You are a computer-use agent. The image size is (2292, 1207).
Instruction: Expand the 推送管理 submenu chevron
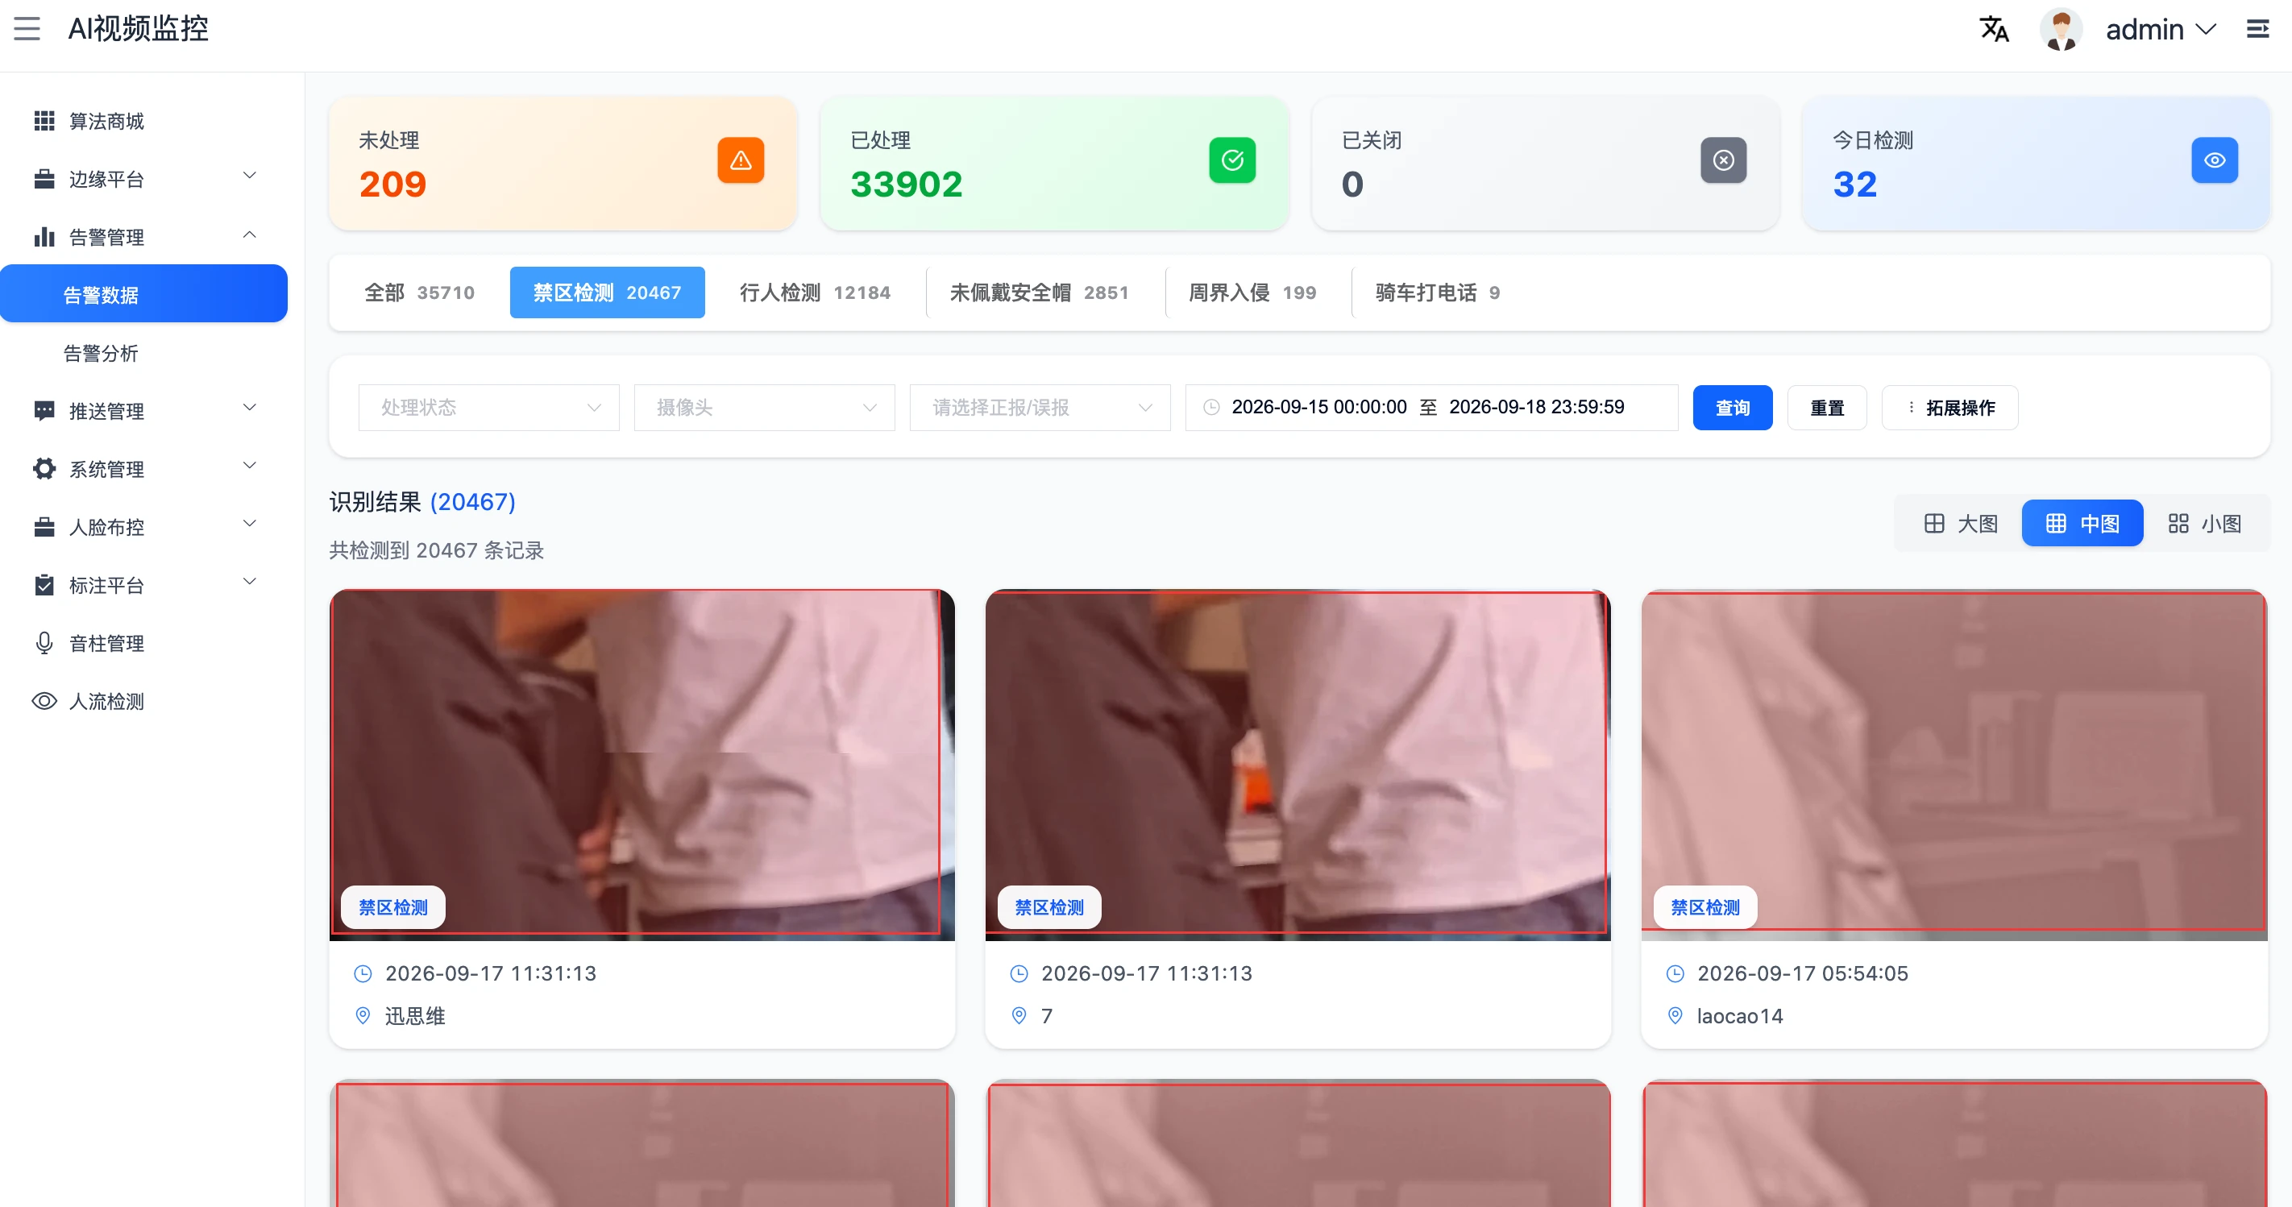(249, 409)
